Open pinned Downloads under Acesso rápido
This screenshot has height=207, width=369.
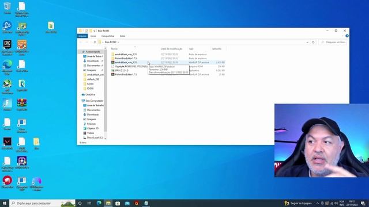(92, 61)
